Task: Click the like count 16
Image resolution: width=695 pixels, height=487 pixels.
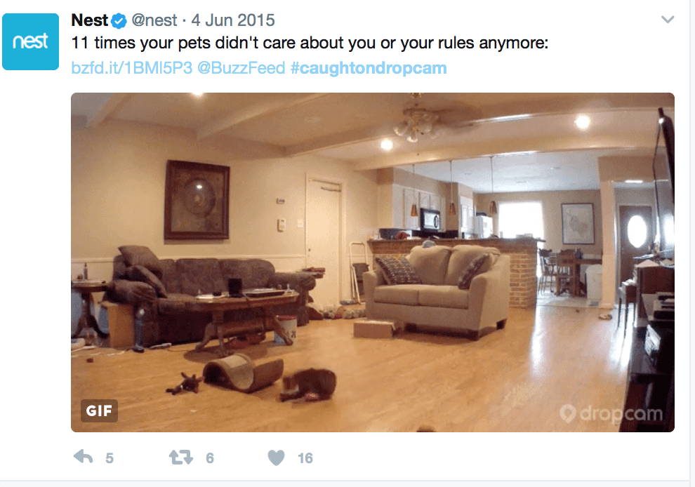Action: coord(305,458)
